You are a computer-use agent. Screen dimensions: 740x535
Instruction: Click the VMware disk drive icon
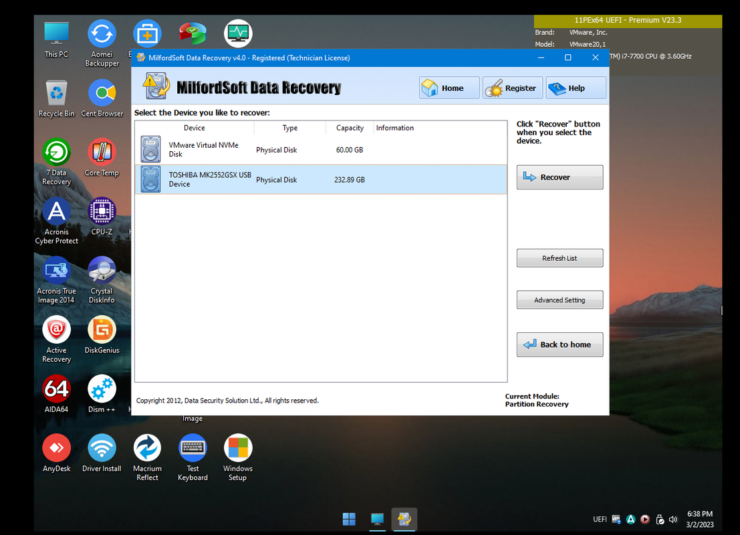pyautogui.click(x=150, y=149)
